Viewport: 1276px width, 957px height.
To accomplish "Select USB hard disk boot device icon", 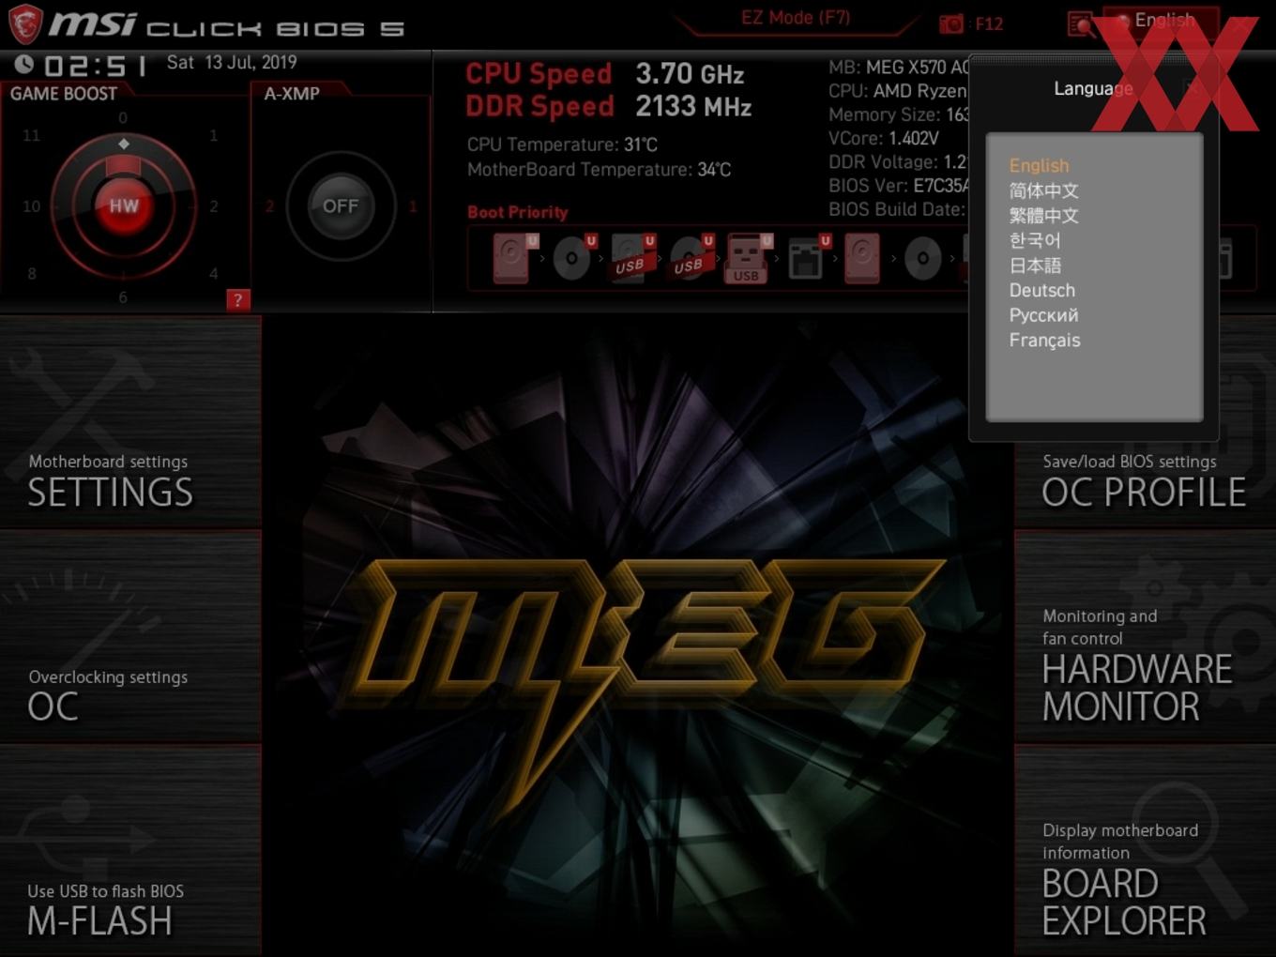I will tap(631, 258).
